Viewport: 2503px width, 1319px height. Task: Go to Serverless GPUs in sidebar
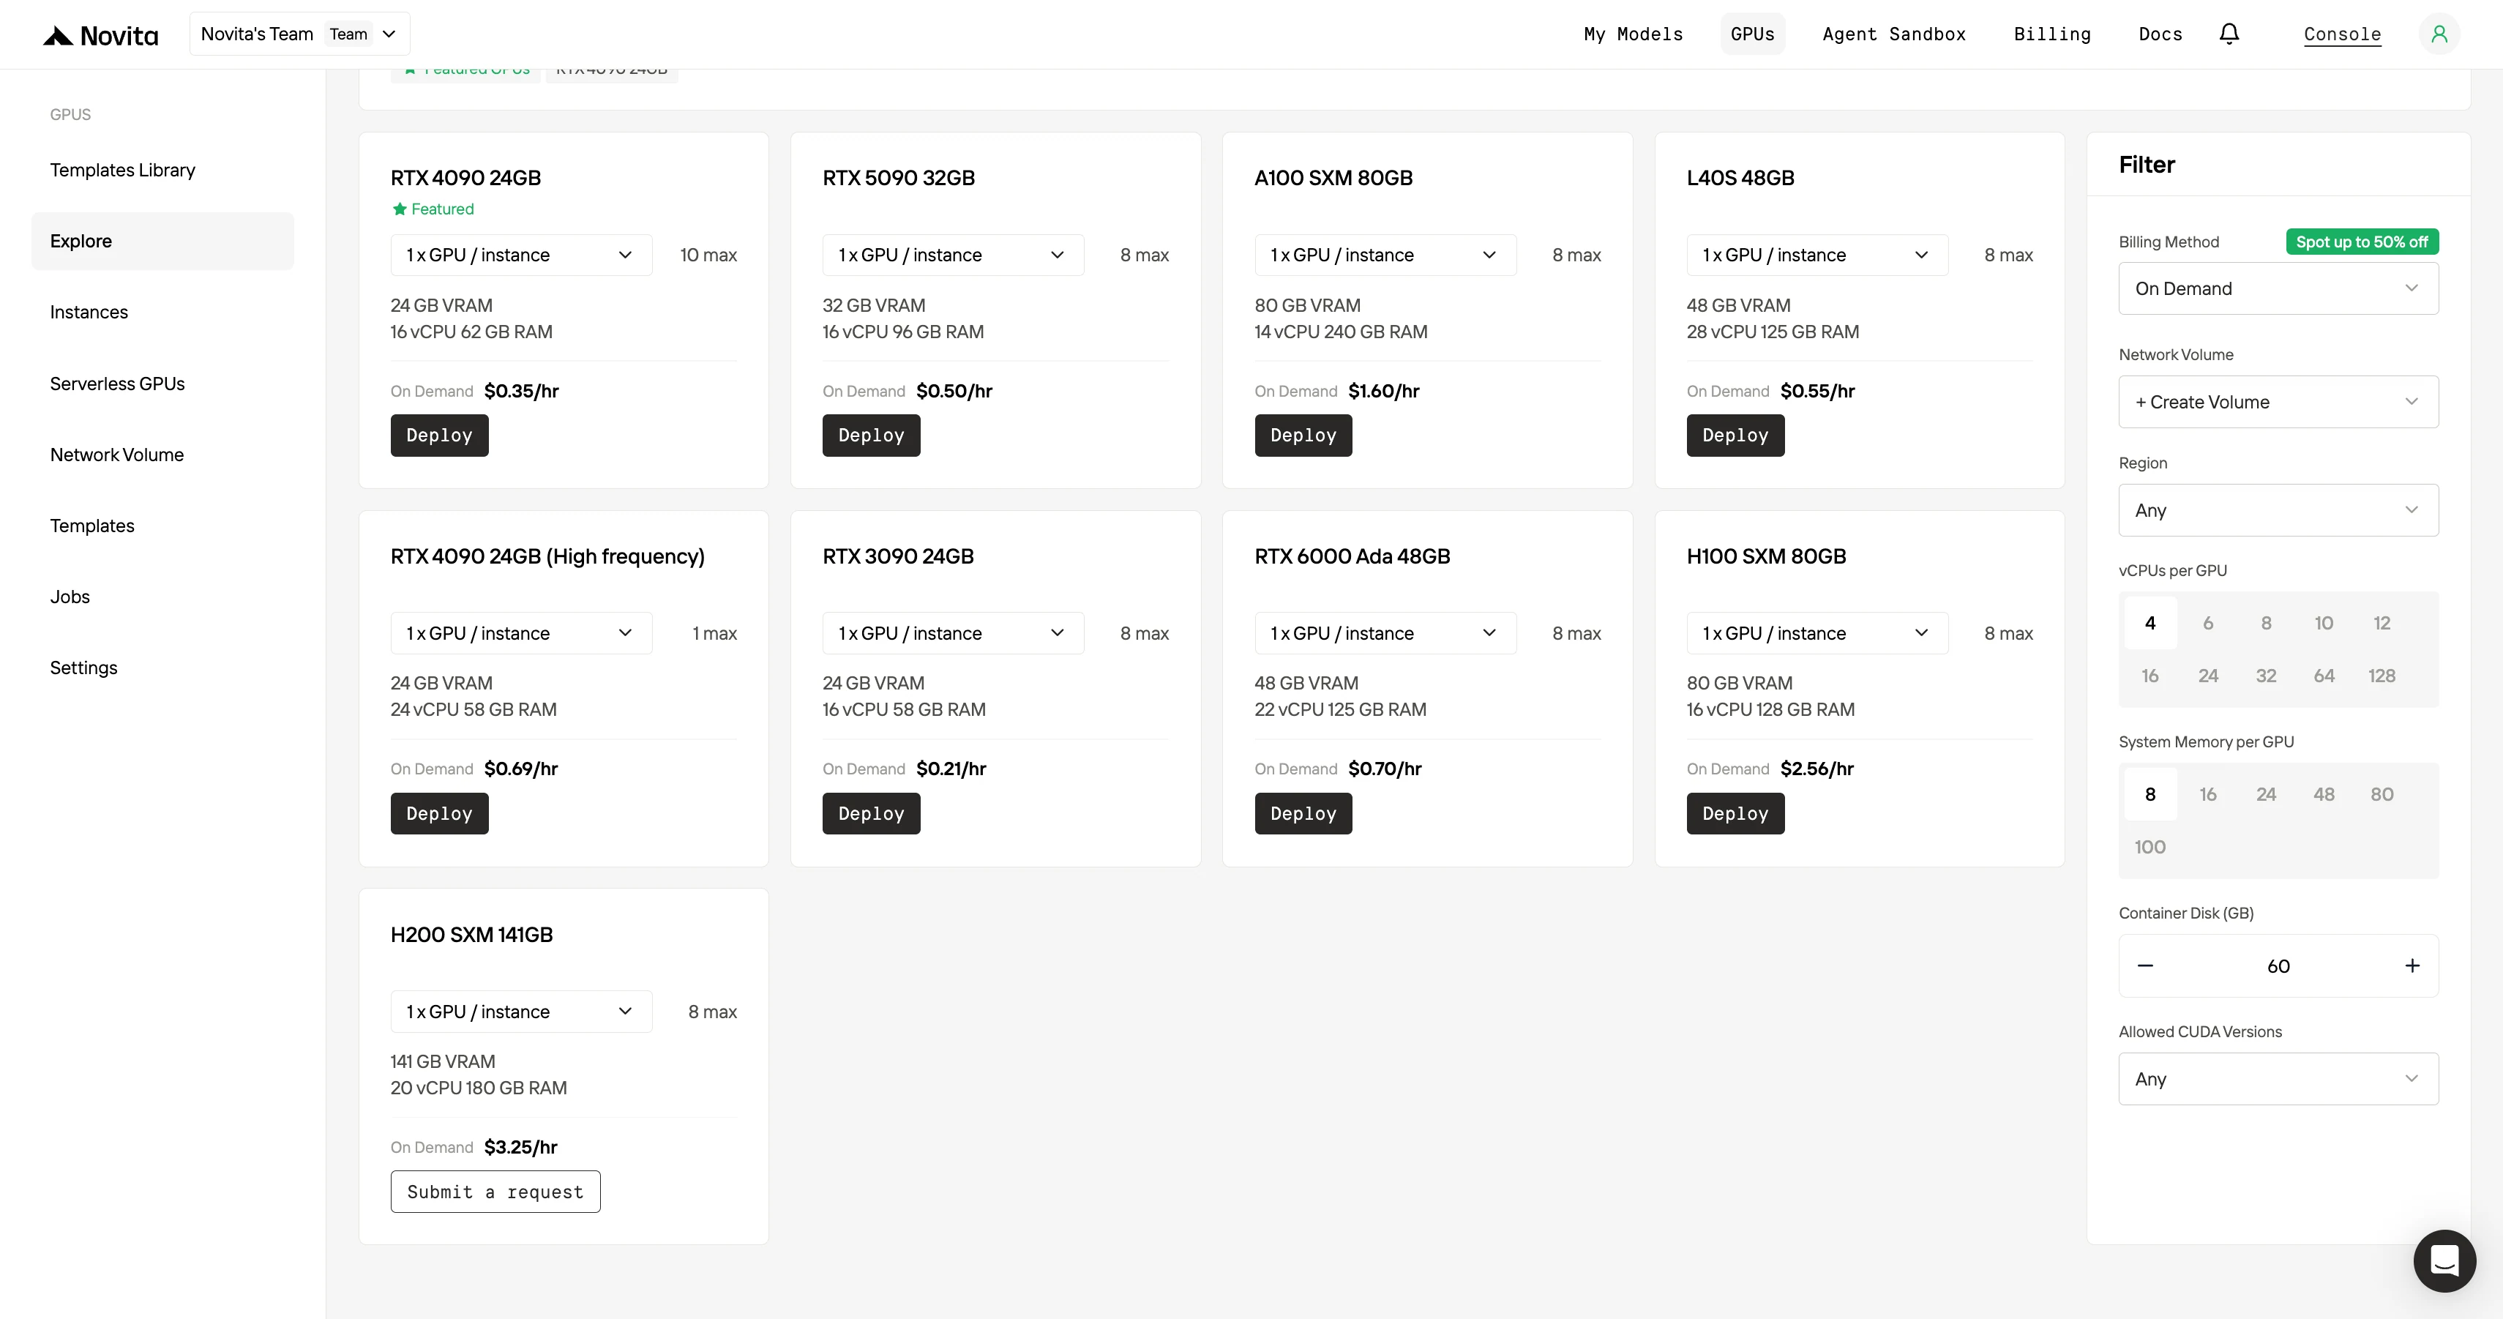pos(162,384)
